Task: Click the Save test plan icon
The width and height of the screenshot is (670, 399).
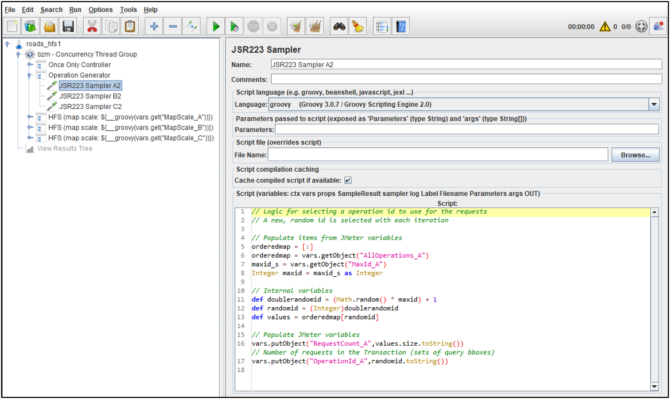Action: click(68, 26)
